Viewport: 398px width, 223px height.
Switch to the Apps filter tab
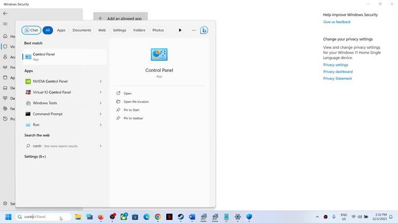[x=61, y=30]
